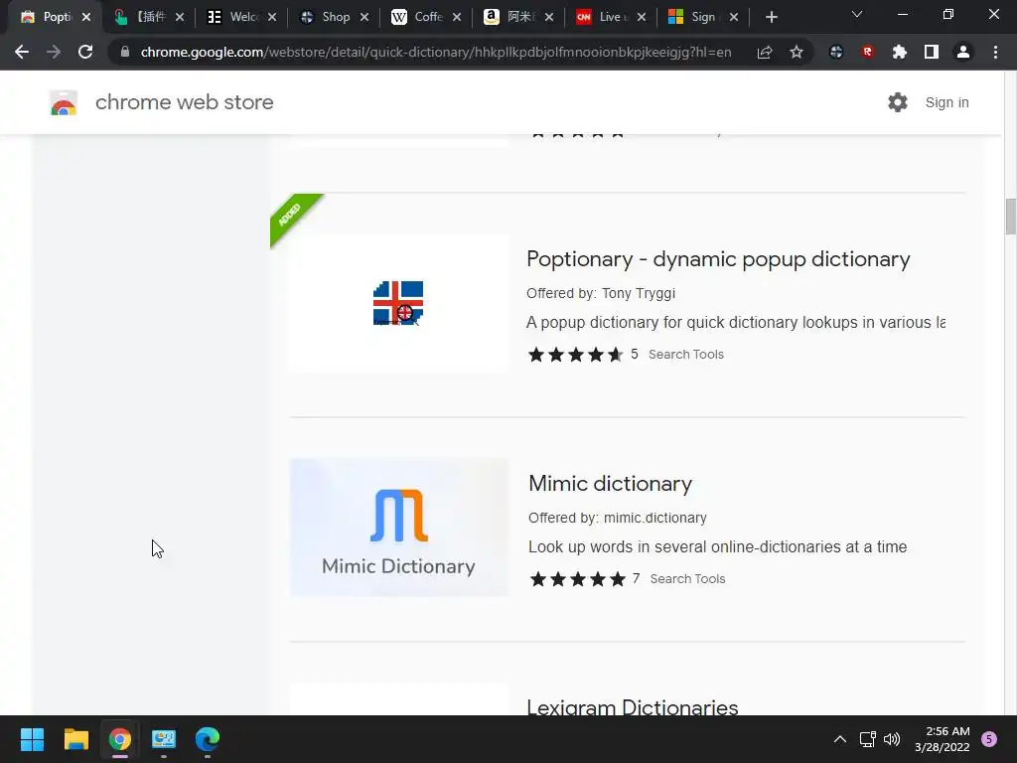Click the Sign in link

(946, 102)
